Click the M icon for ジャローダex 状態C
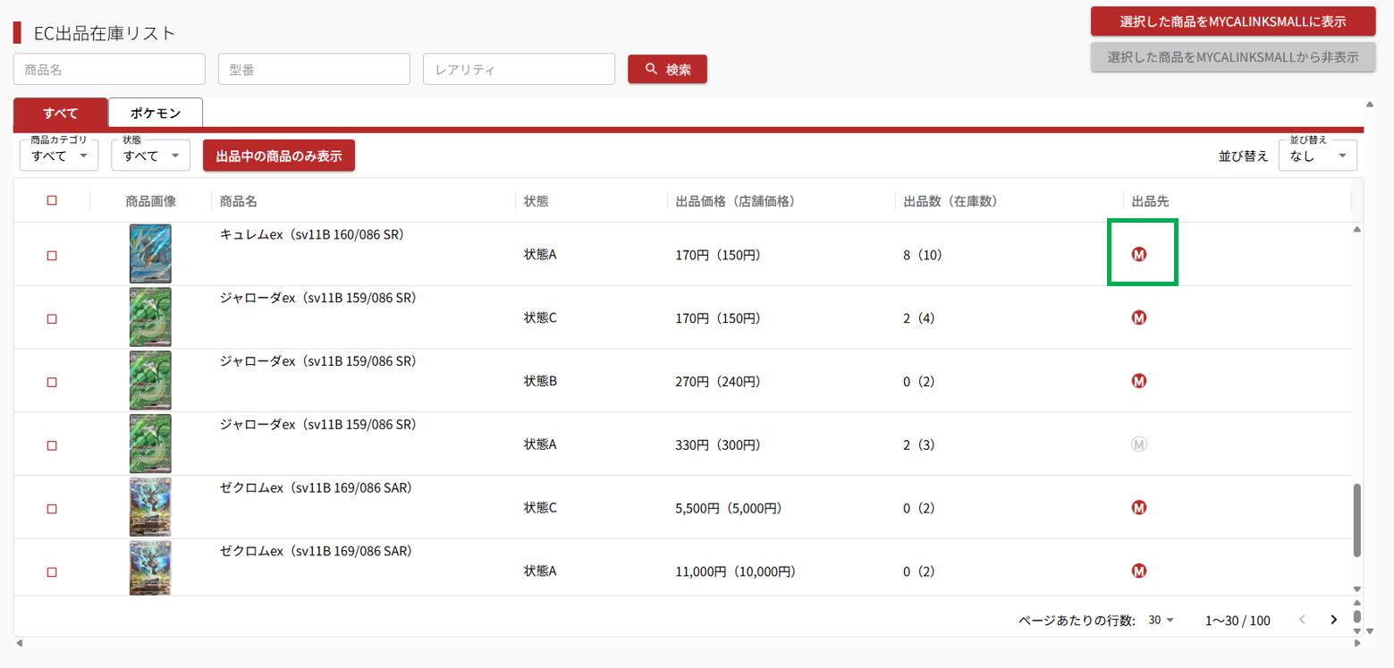This screenshot has width=1394, height=668. click(1139, 317)
